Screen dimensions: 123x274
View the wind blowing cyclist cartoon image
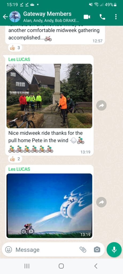[49, 205]
